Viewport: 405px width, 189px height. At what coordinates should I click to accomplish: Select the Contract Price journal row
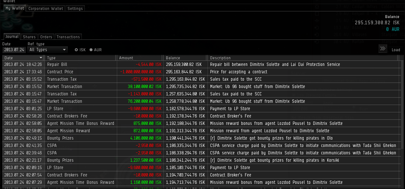click(x=203, y=72)
